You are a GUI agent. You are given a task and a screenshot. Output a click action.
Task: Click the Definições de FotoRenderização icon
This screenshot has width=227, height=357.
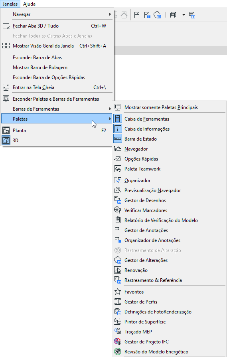click(x=118, y=312)
